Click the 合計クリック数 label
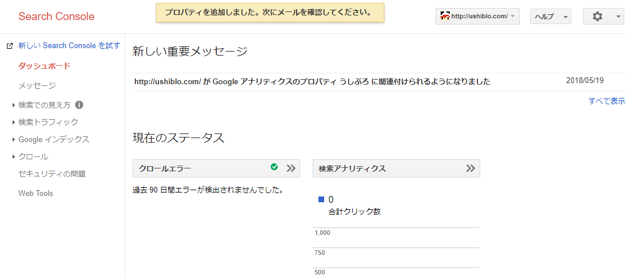The image size is (638, 279). pyautogui.click(x=355, y=211)
